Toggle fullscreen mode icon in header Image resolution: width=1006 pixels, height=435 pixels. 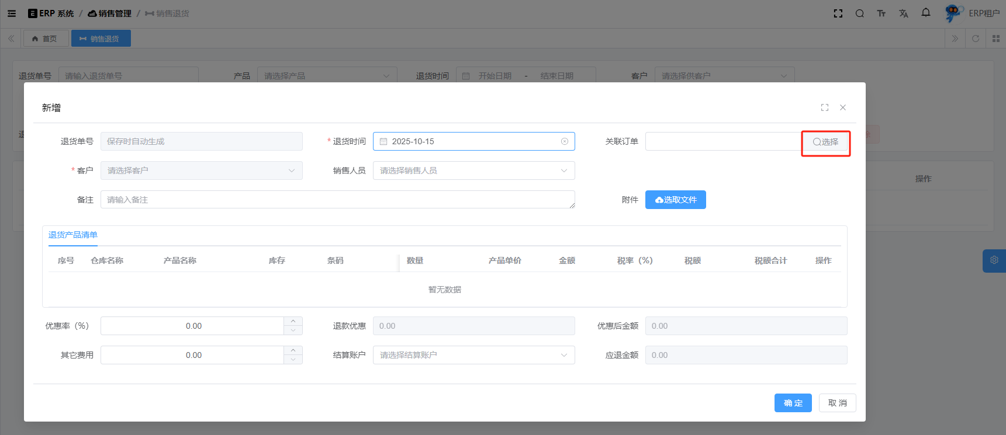838,13
